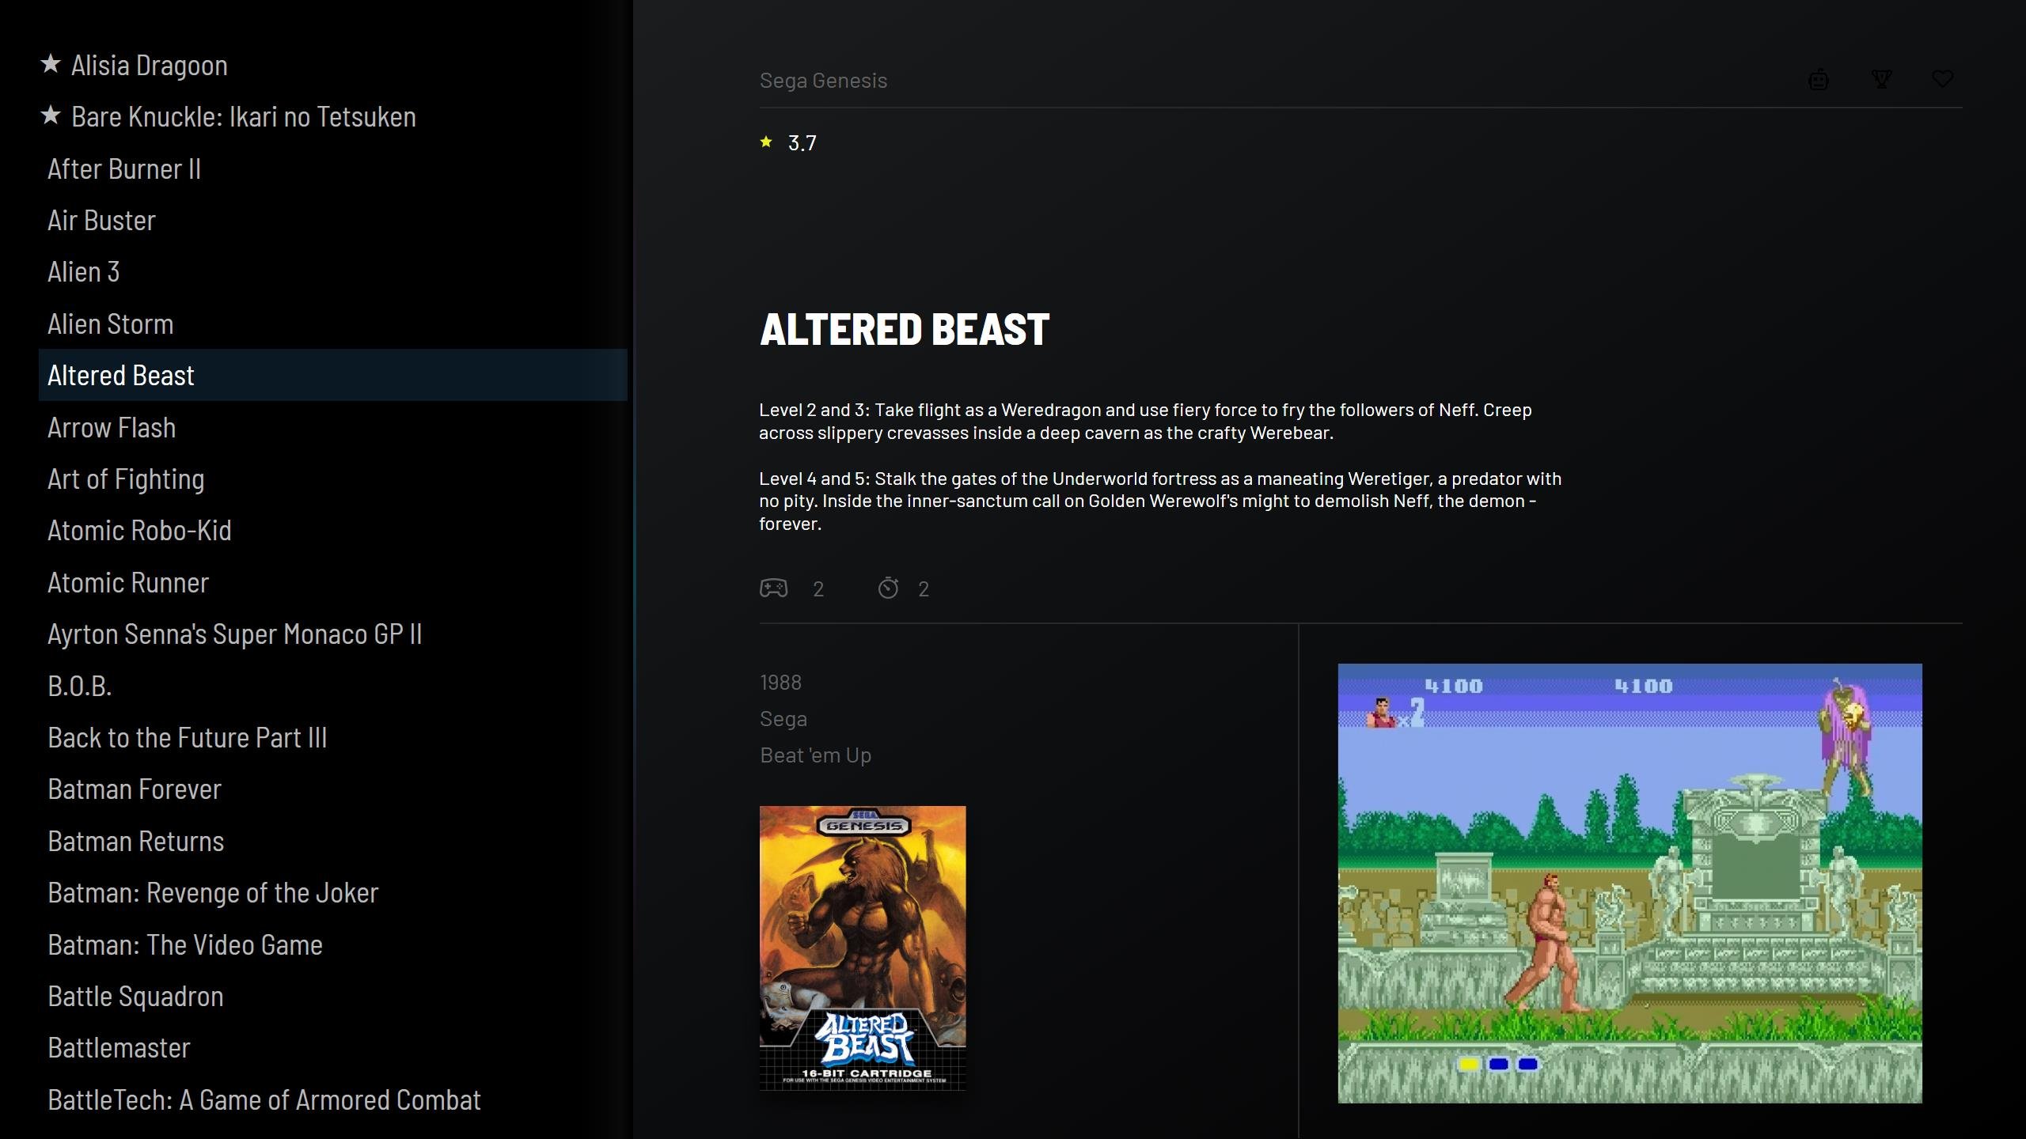
Task: Launch the highlighted Altered Beast entry
Action: point(332,375)
